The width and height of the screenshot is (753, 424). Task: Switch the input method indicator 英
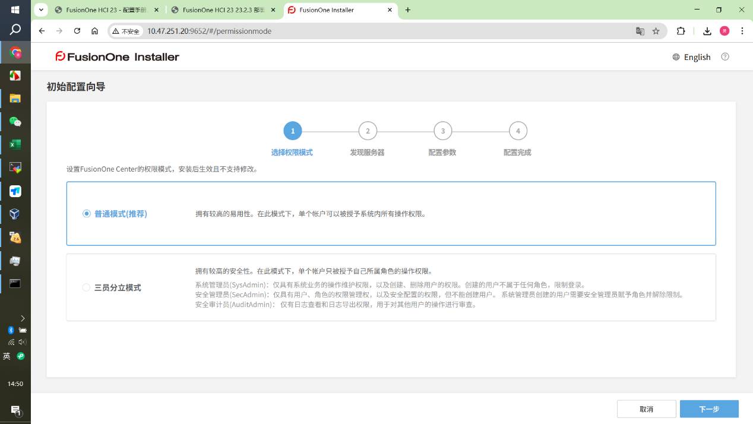(x=7, y=356)
